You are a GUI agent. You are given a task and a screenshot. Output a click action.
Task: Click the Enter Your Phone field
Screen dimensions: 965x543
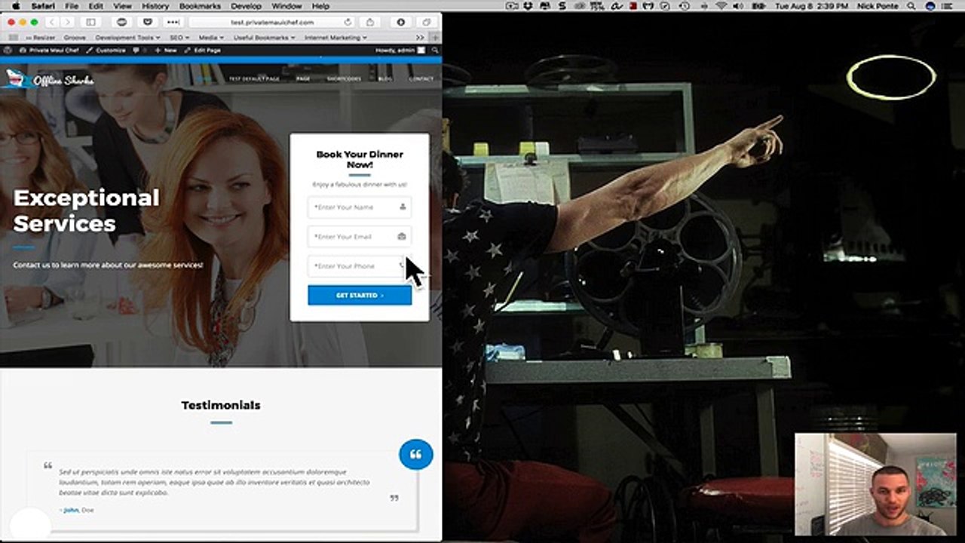coord(360,265)
